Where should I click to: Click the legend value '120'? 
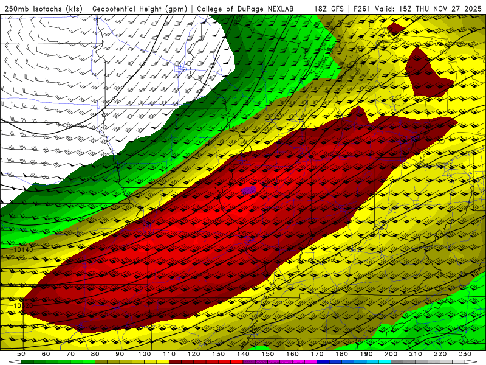point(194,354)
